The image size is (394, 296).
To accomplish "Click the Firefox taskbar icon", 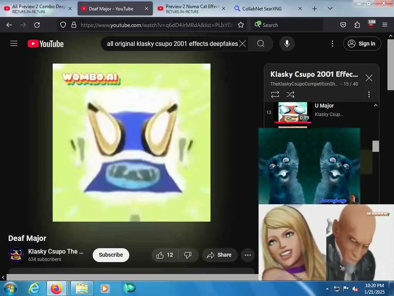I will coord(56,288).
